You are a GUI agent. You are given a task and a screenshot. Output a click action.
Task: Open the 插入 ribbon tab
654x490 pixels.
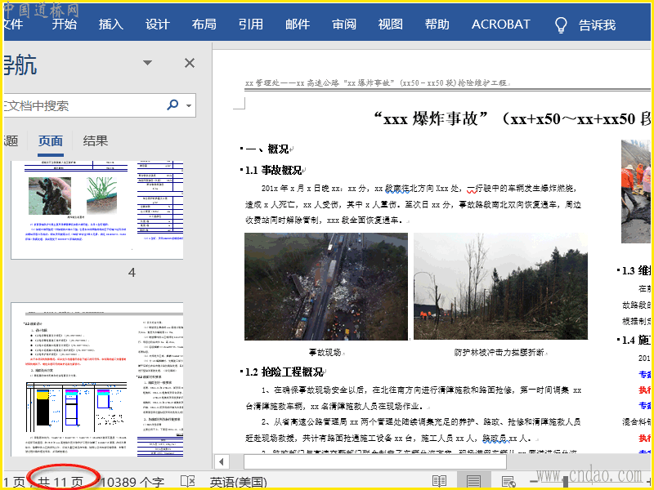point(111,24)
